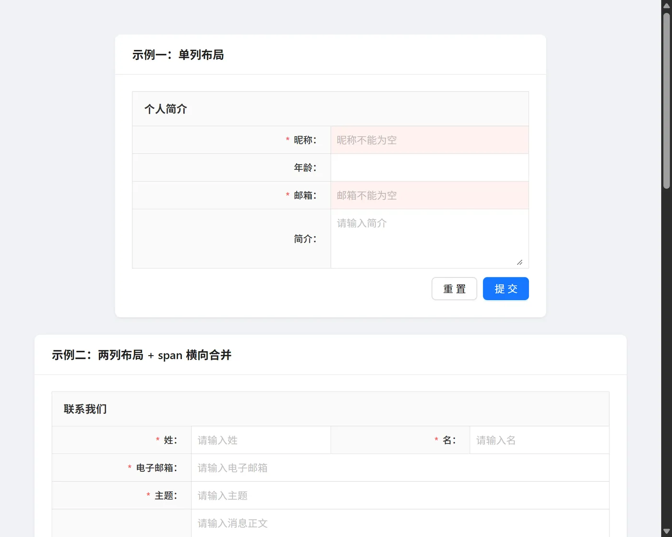
Task: Click into the 简介 textarea
Action: pos(430,239)
